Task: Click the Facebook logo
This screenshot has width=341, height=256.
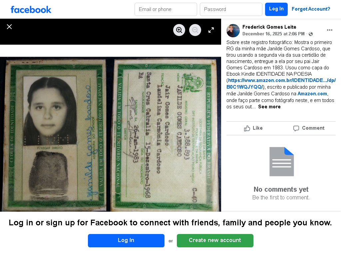Action: [x=31, y=10]
